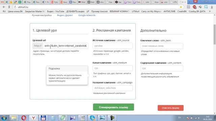Open the 'Пример lowcost' bookmark
This screenshot has width=216, height=121.
tap(99, 11)
